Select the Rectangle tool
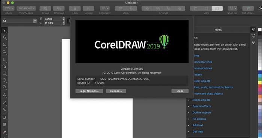Image resolution: width=262 pixels, height=138 pixels. 4,73
